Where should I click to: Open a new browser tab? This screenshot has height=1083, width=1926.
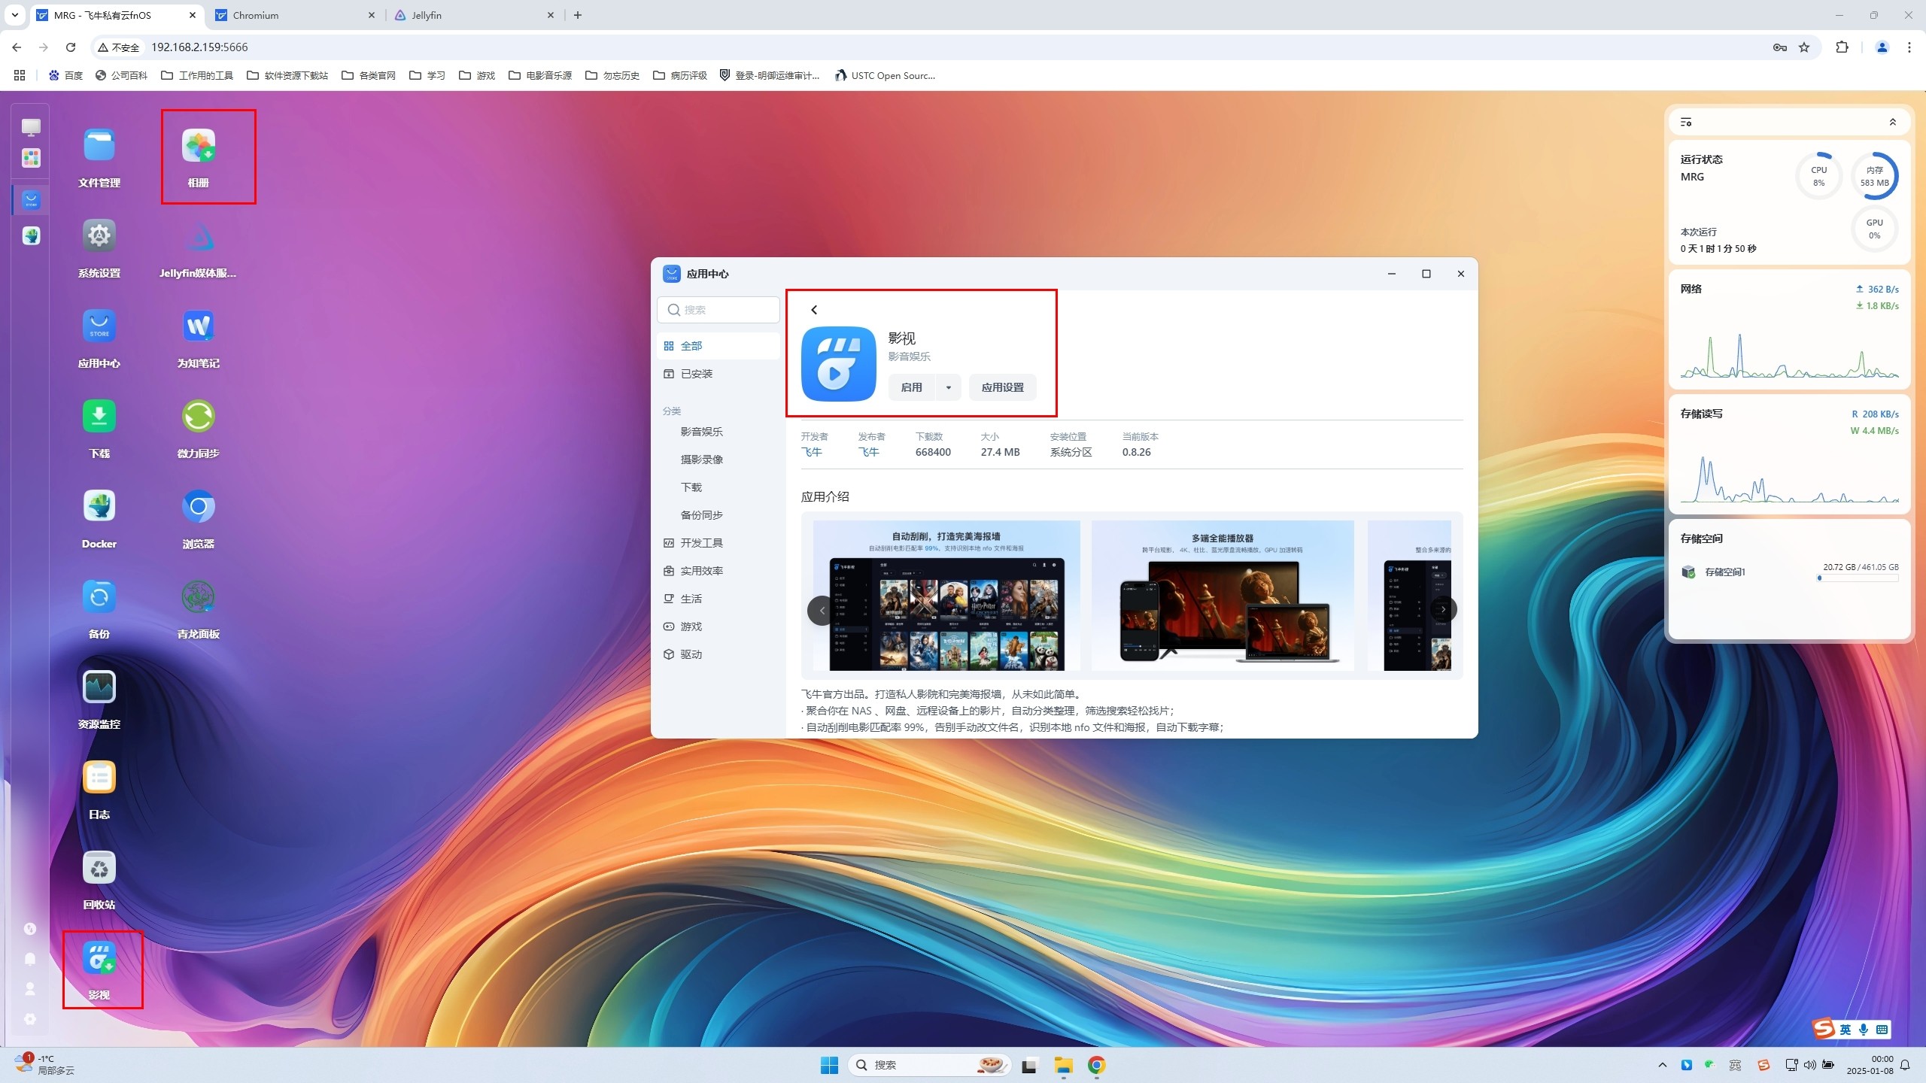578,15
